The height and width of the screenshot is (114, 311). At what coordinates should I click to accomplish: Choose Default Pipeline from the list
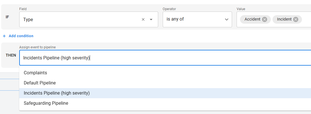pyautogui.click(x=40, y=83)
